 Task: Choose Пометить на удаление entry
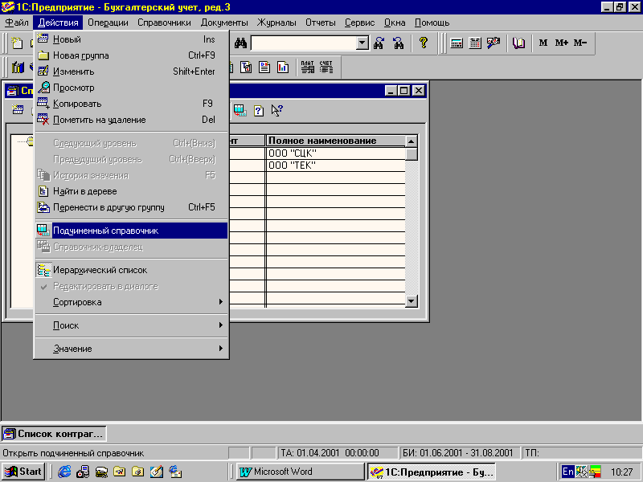tap(131, 120)
